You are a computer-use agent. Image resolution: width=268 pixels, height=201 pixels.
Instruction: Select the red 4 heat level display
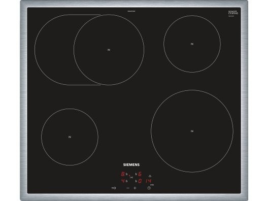pyautogui.click(x=123, y=181)
